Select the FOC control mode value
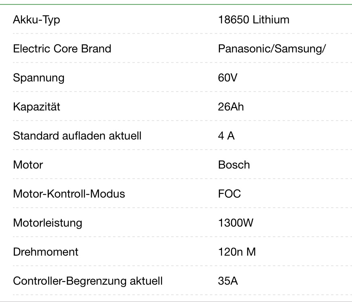 [229, 194]
